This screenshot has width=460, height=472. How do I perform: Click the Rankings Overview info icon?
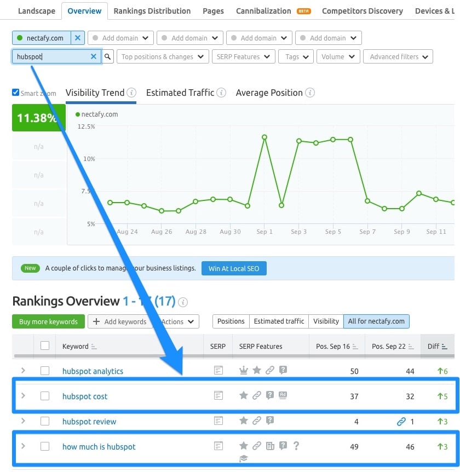(183, 302)
